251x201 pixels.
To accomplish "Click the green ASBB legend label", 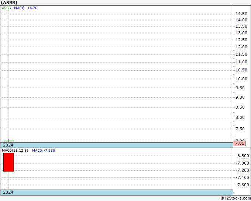I will pos(6,8).
